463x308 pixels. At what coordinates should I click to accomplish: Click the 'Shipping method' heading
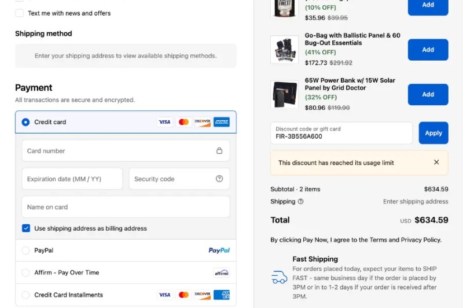43,34
